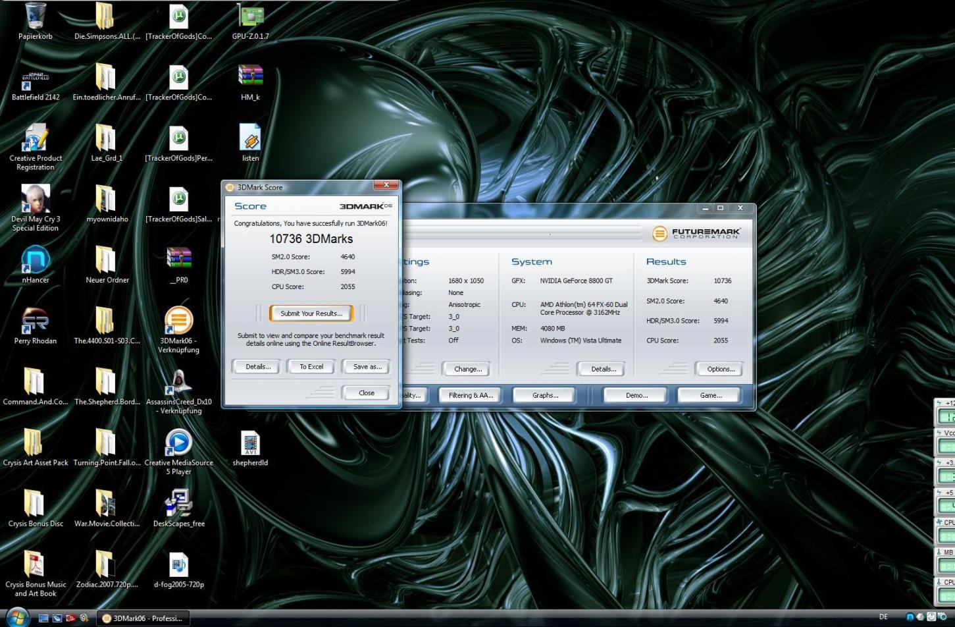The image size is (955, 627).
Task: Select the d-fog2005-720p media file
Action: tap(178, 570)
